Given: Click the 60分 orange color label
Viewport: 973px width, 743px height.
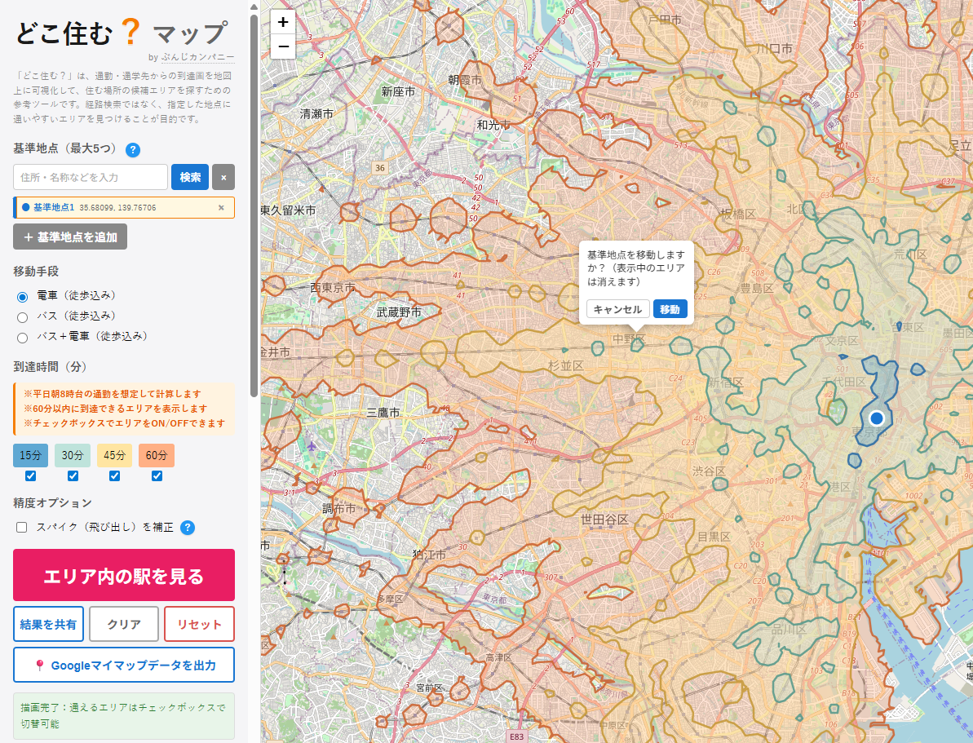Looking at the screenshot, I should (157, 455).
